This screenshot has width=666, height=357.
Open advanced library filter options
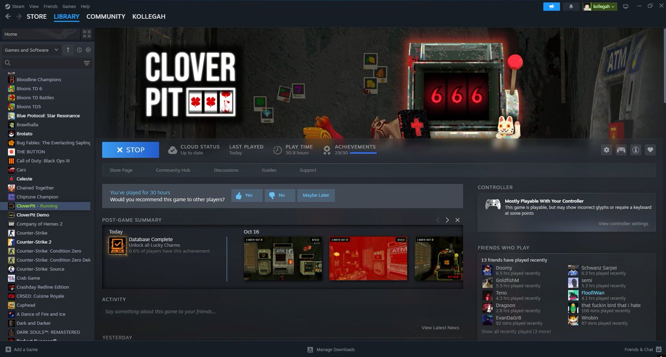tap(87, 63)
